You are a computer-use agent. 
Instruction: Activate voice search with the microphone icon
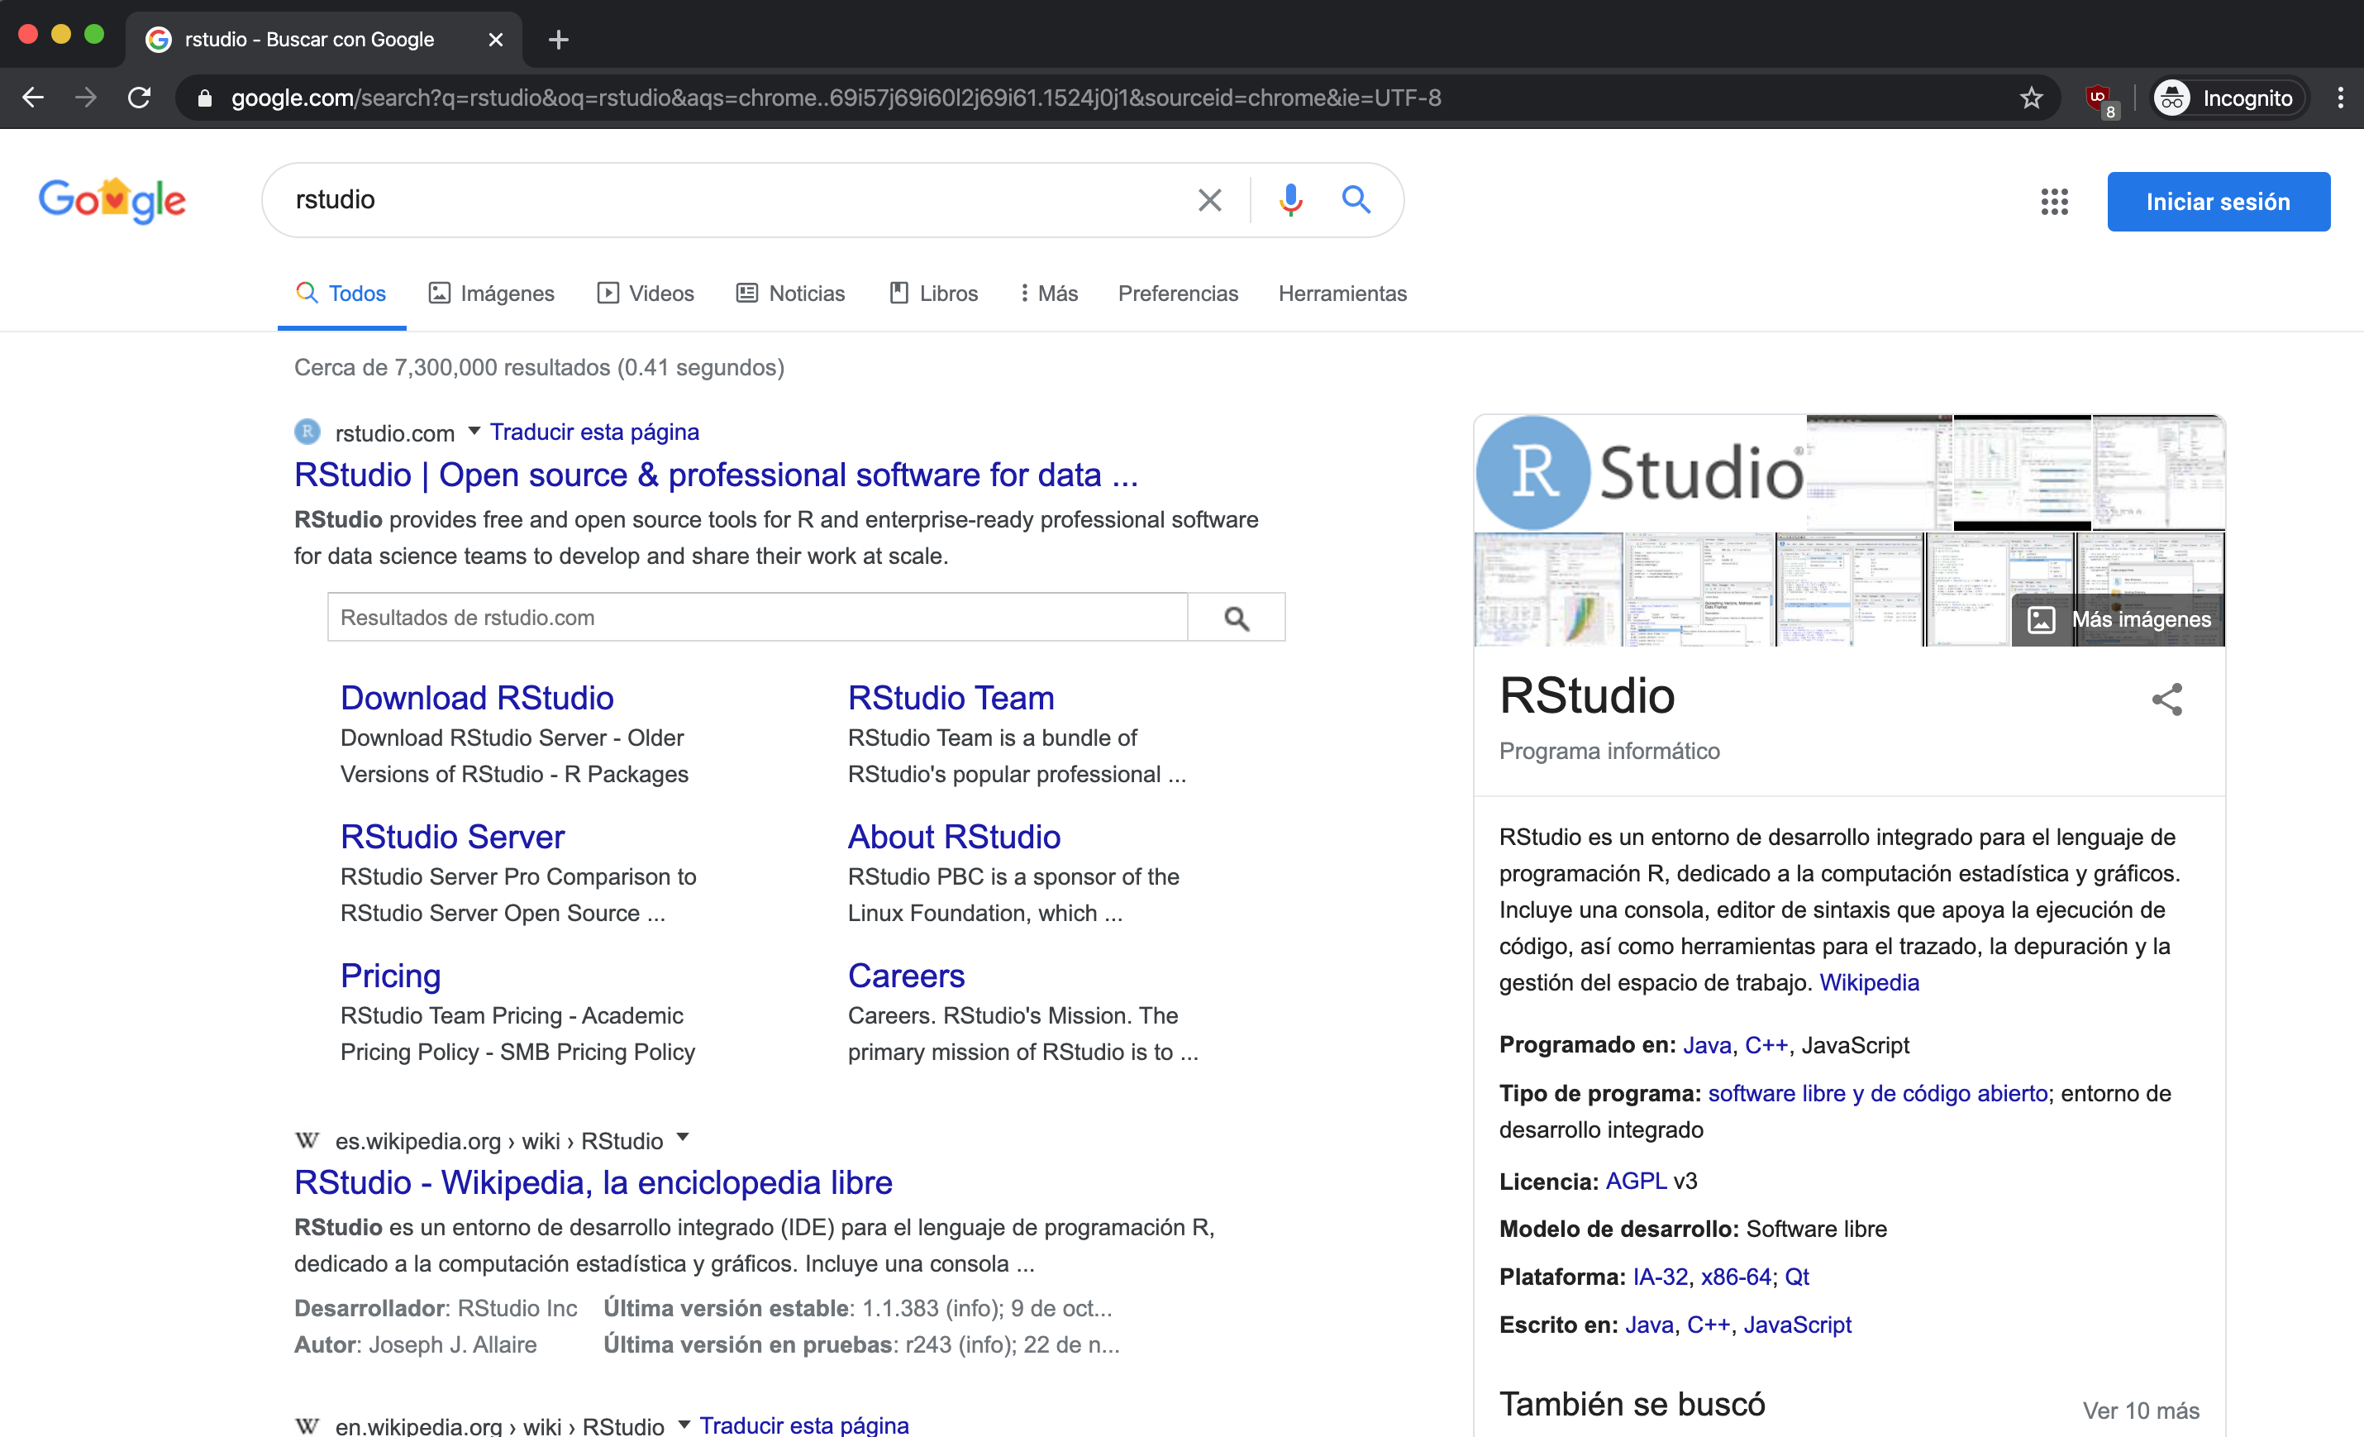(x=1290, y=199)
